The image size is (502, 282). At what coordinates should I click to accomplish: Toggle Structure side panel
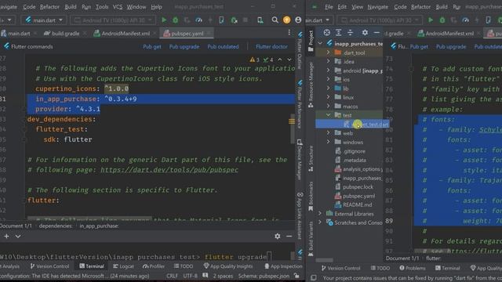(x=311, y=159)
